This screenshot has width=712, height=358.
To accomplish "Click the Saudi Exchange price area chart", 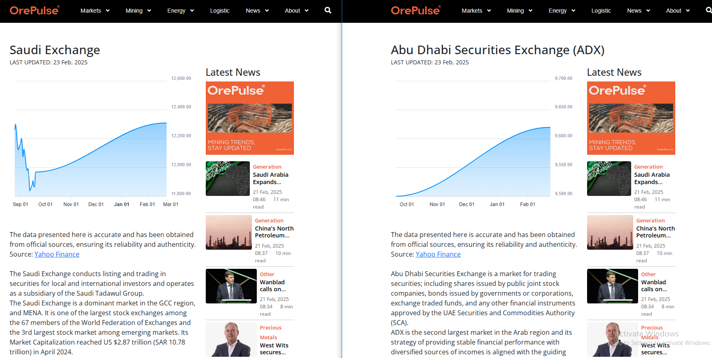I will pos(91,160).
